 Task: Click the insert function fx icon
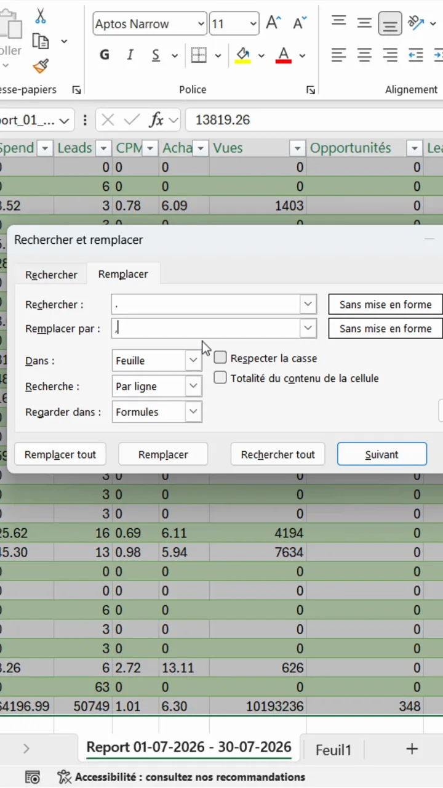tap(157, 119)
